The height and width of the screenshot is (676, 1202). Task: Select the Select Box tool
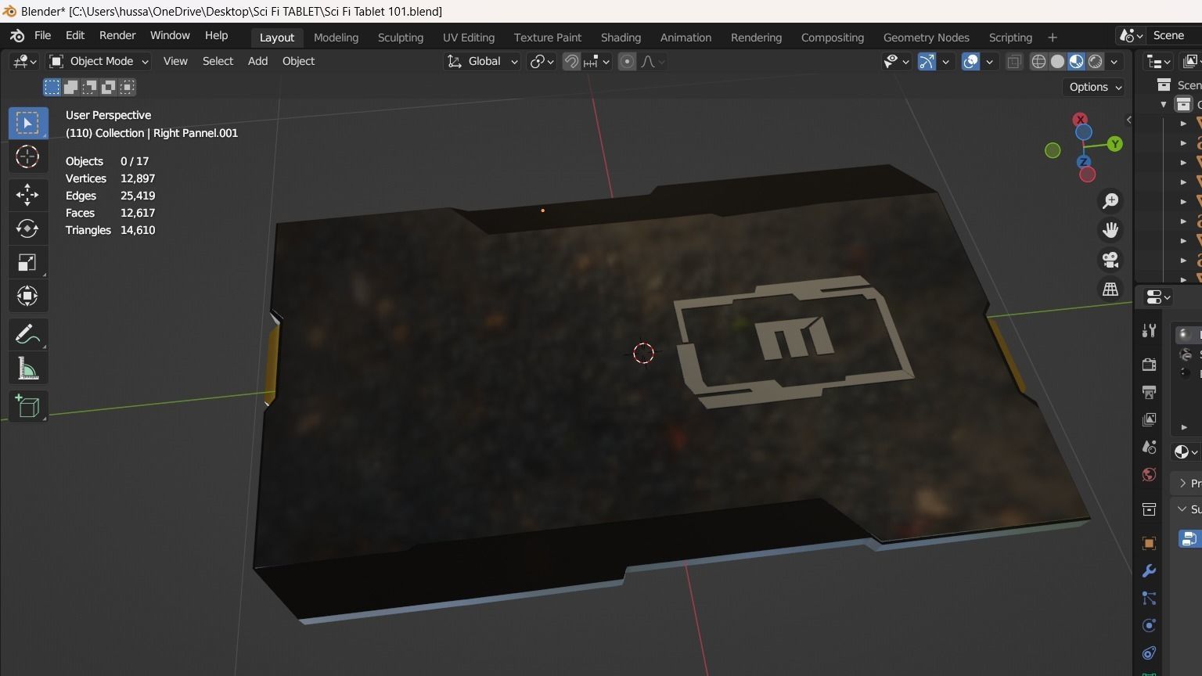28,124
